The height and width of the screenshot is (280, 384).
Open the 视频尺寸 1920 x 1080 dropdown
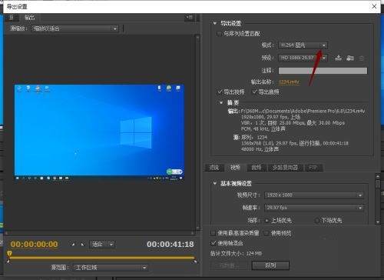(x=314, y=195)
